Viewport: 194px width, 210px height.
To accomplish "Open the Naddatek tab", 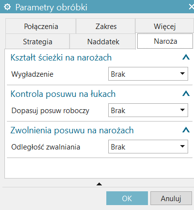I will [103, 41].
